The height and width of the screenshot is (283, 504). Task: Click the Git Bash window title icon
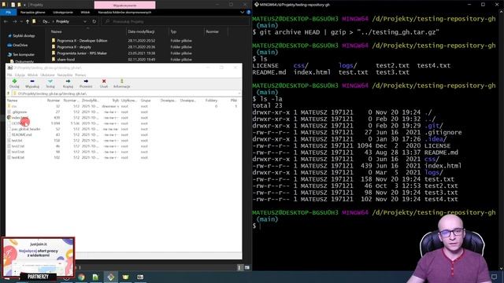[257, 5]
